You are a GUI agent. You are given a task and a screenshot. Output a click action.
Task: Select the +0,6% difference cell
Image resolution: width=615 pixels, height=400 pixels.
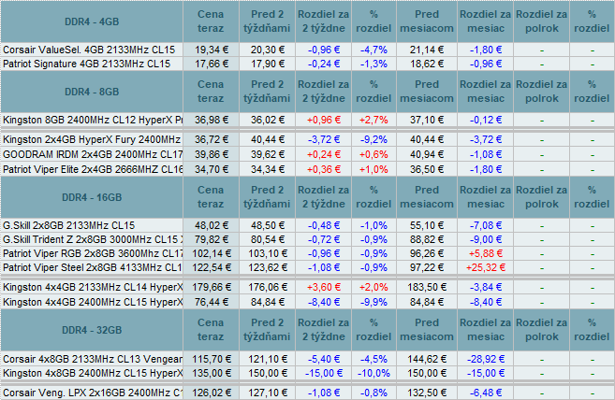pyautogui.click(x=373, y=154)
